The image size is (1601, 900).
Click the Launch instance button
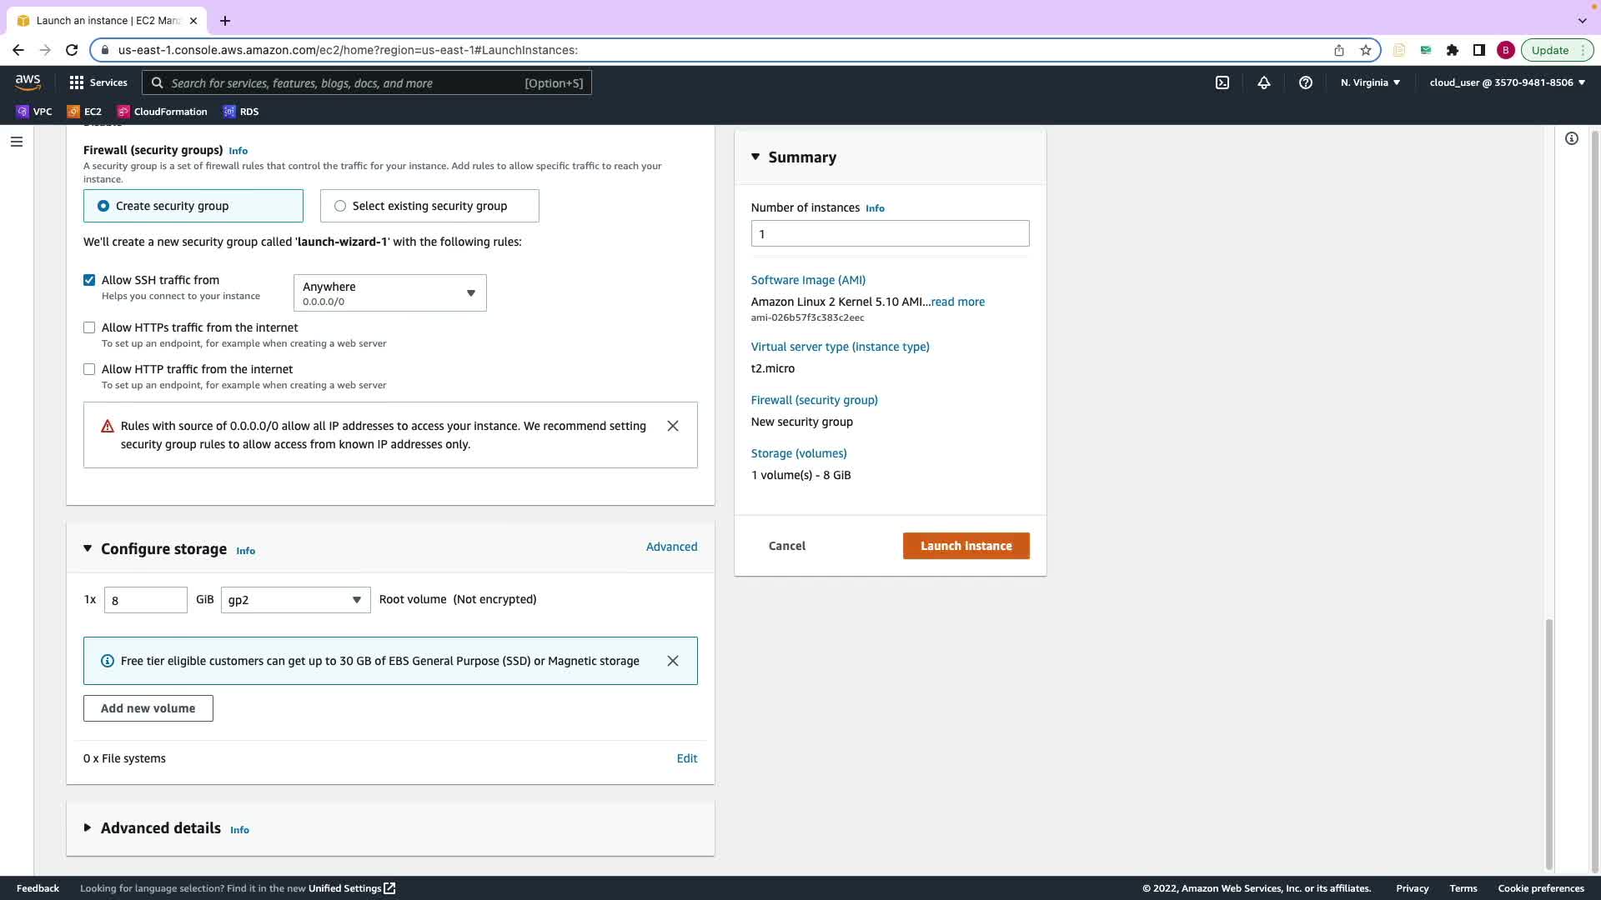(x=966, y=546)
